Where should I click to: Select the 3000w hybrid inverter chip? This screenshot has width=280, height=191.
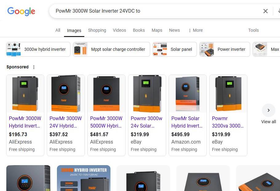pyautogui.click(x=38, y=49)
